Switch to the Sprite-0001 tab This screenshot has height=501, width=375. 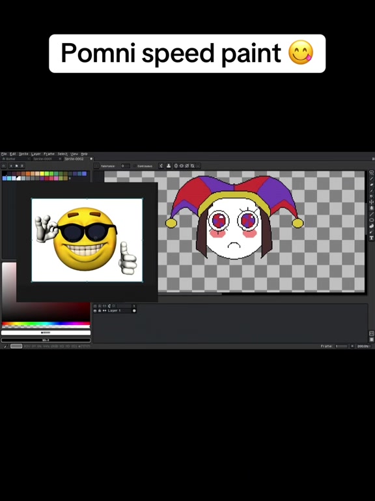tap(44, 159)
